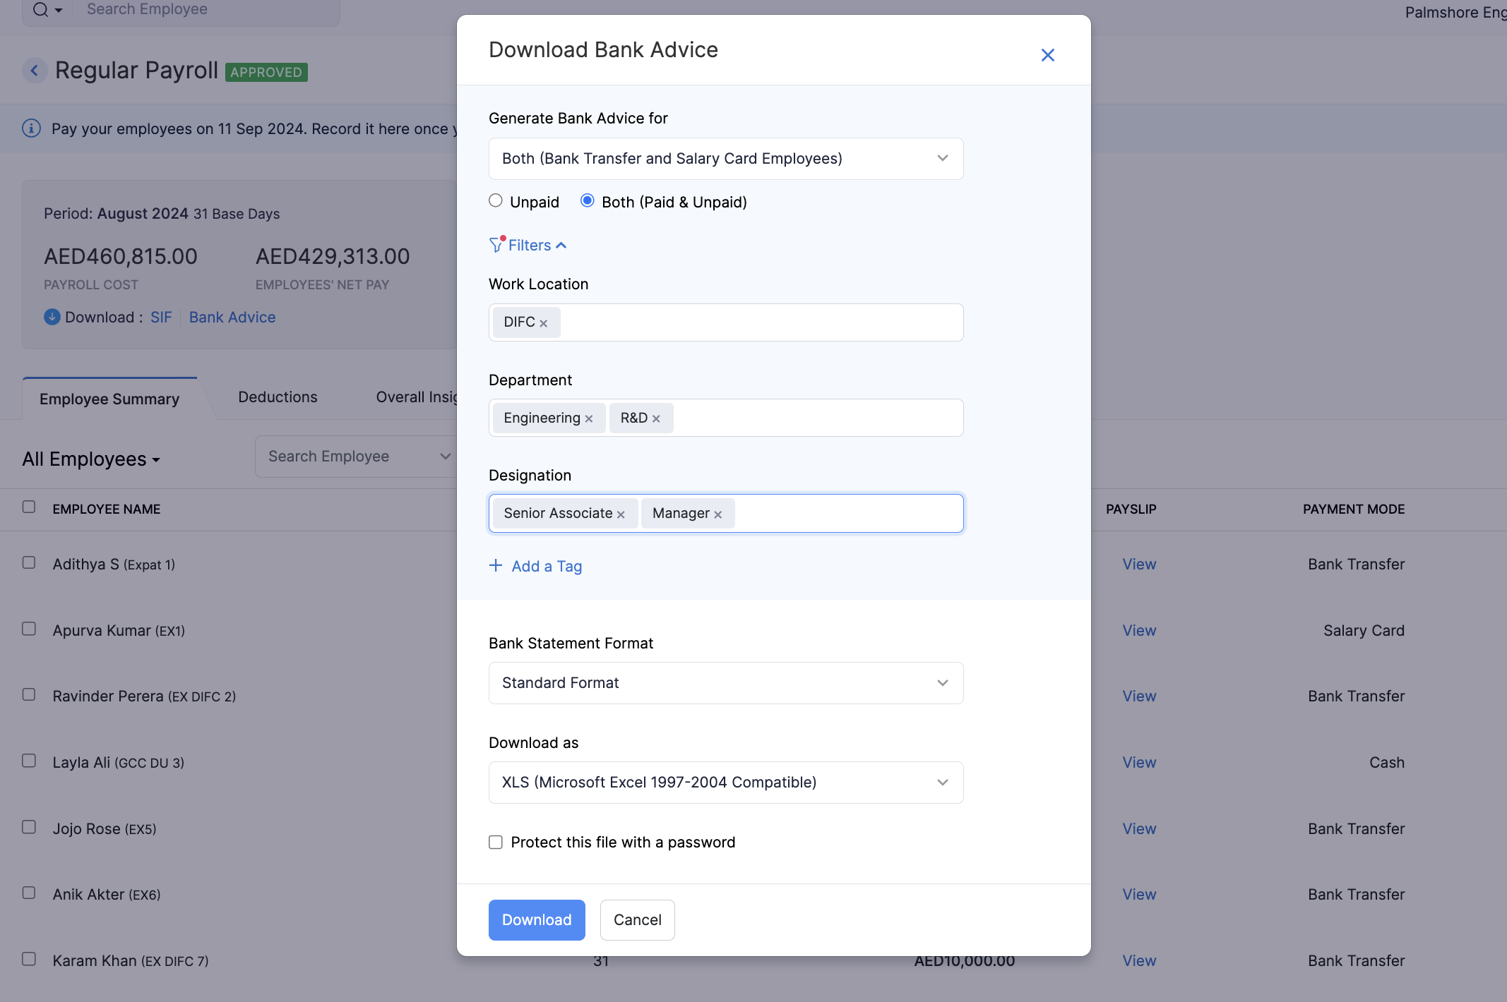Screen dimensions: 1507x1002
Task: Enable Protect this file with a password
Action: pyautogui.click(x=496, y=842)
